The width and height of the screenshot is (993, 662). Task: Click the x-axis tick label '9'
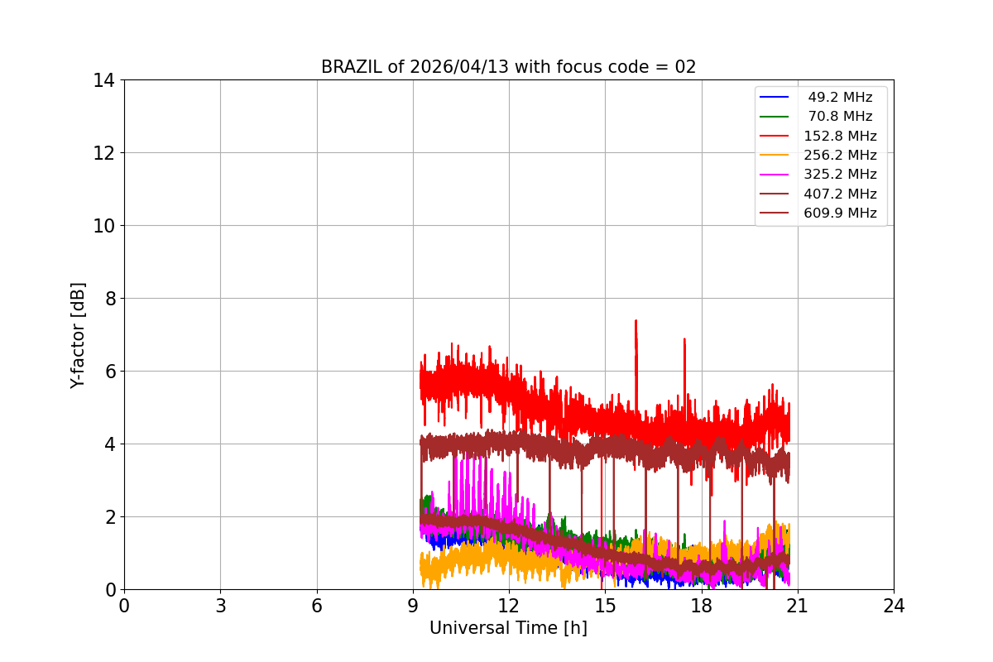[x=413, y=606]
